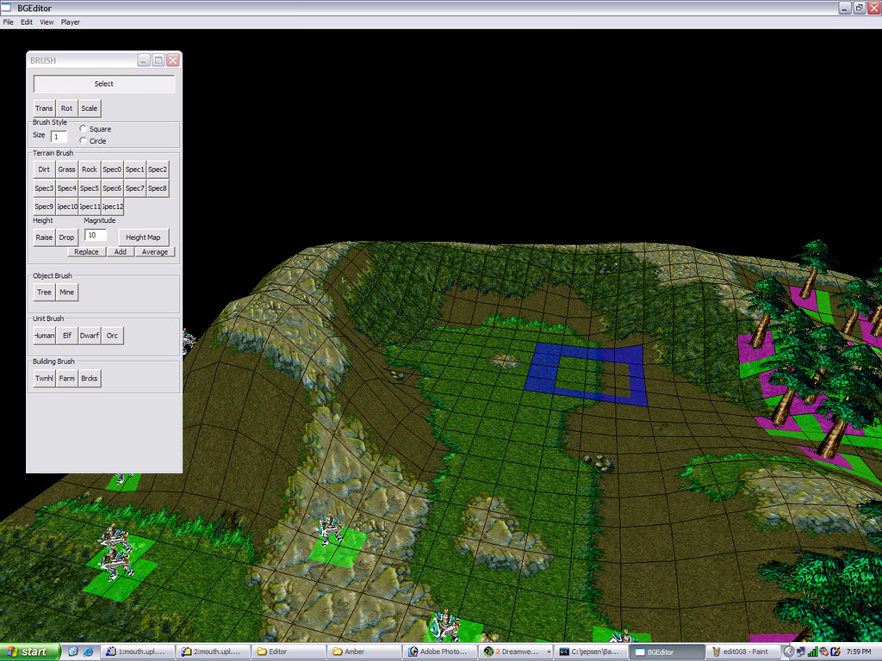This screenshot has height=661, width=882.
Task: Pick the Dirt terrain brush
Action: click(x=44, y=170)
